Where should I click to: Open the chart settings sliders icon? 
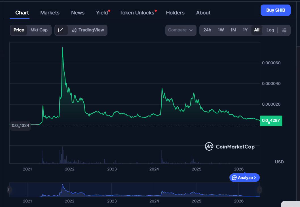[x=284, y=30]
